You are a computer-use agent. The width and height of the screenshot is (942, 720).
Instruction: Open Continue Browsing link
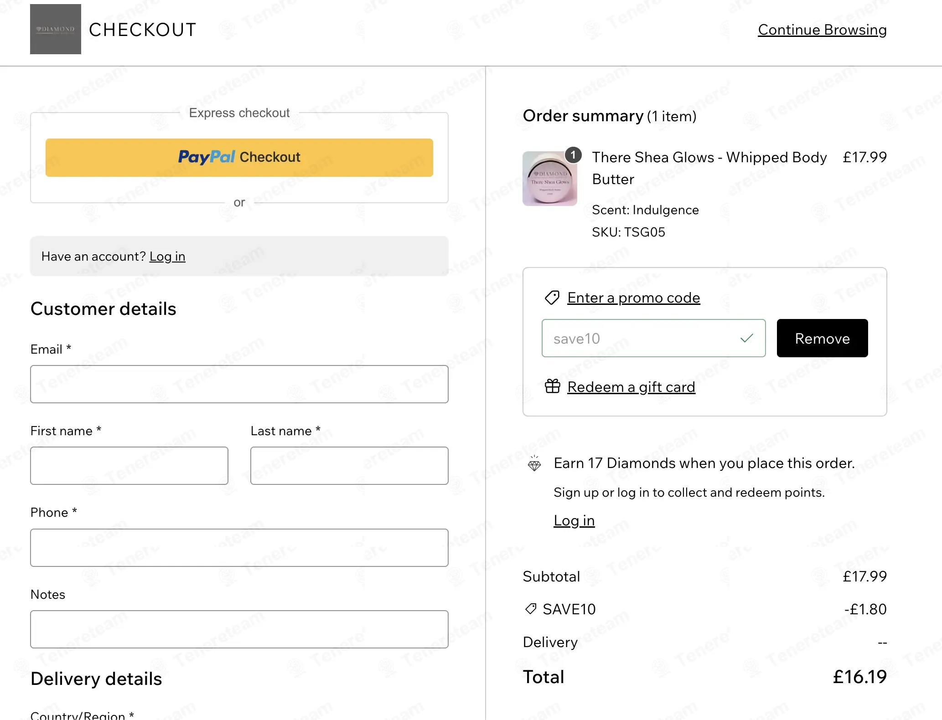click(x=823, y=30)
